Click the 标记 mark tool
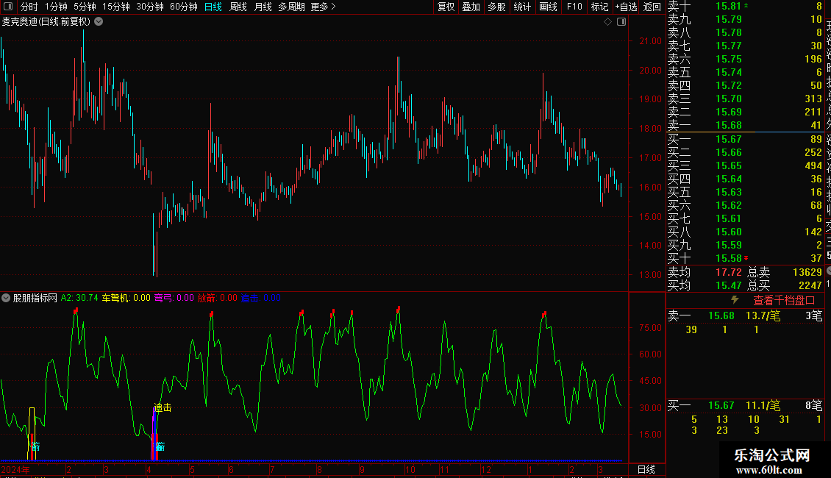 coord(599,7)
